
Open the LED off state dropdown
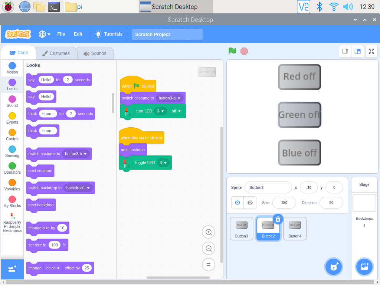176,111
